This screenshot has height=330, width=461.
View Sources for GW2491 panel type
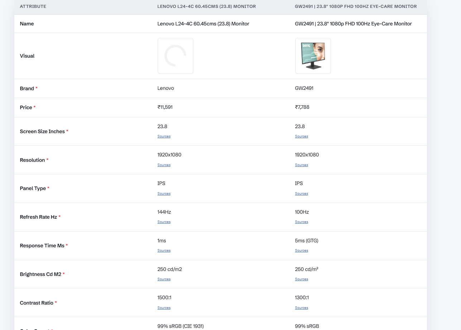click(x=301, y=193)
